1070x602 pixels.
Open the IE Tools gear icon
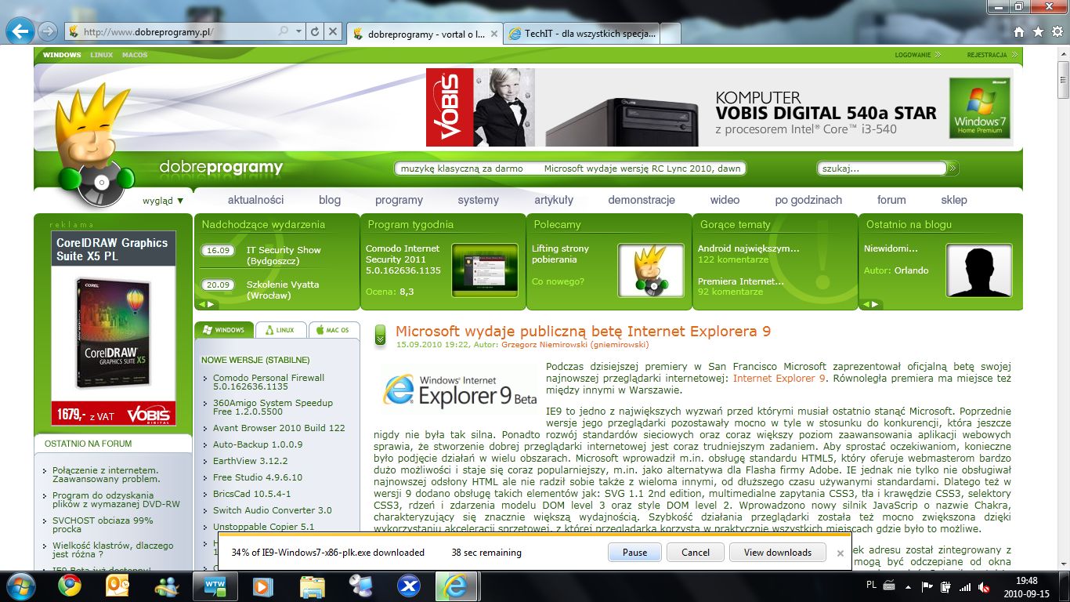point(1056,32)
